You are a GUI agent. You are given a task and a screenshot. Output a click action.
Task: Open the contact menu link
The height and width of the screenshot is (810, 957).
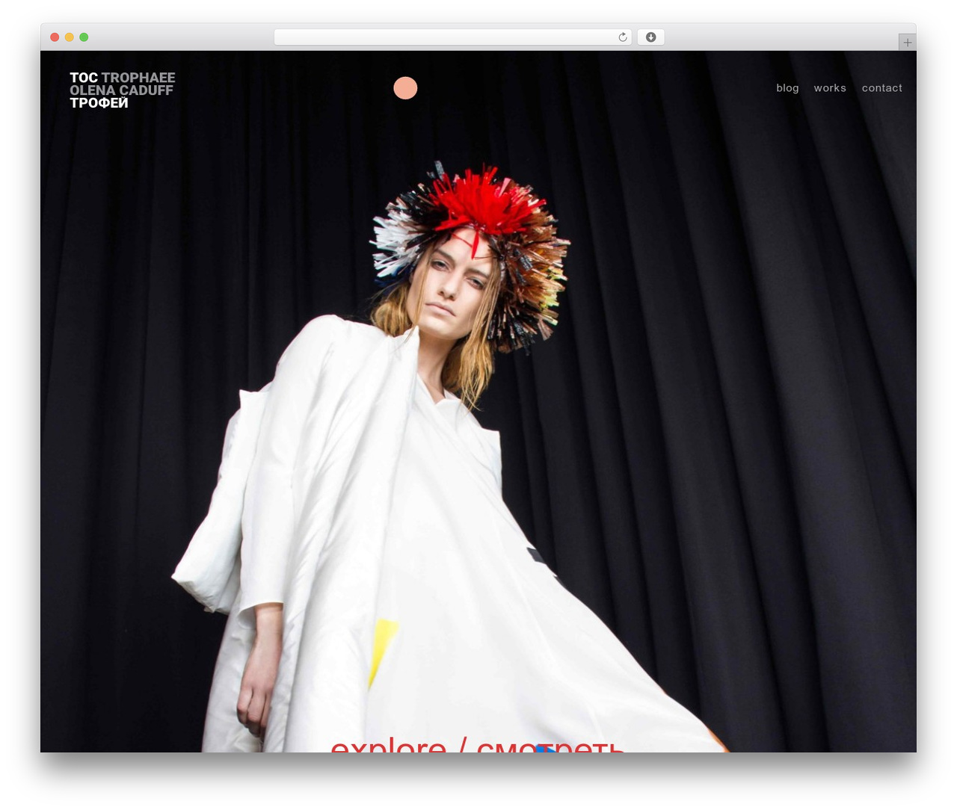pyautogui.click(x=881, y=88)
